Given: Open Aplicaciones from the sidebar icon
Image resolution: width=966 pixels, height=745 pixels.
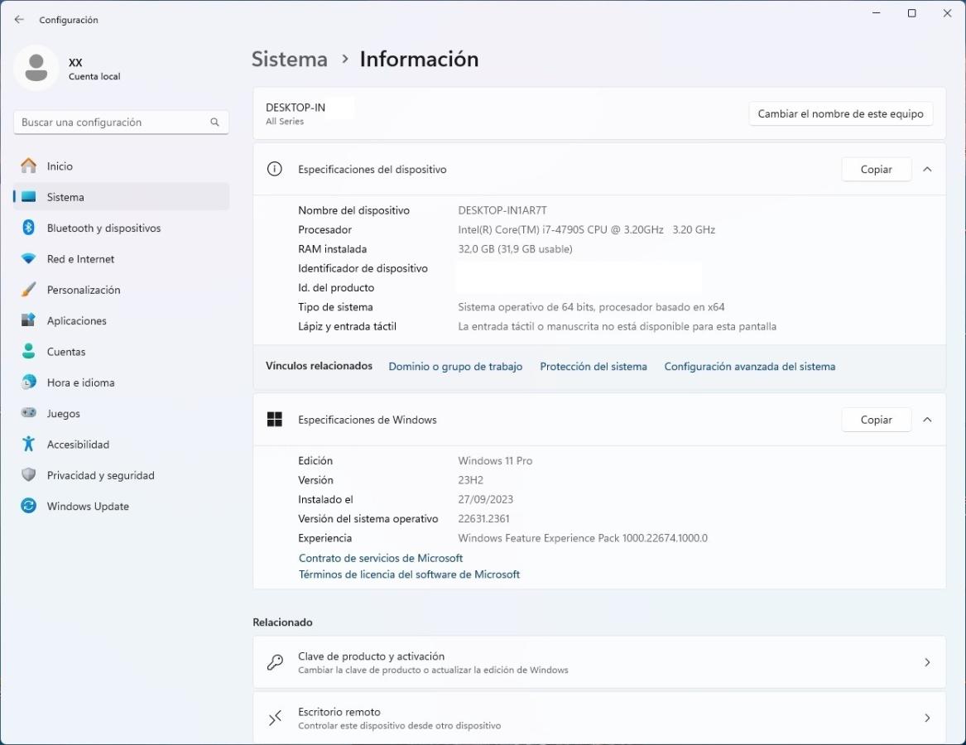Looking at the screenshot, I should point(29,320).
